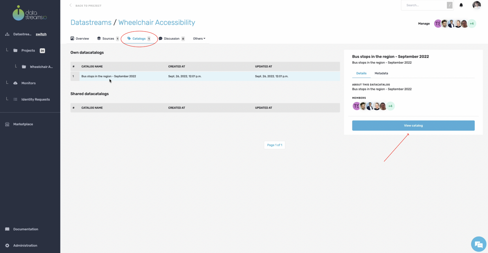Click the notification bell icon
This screenshot has height=253, width=488.
coord(461,5)
